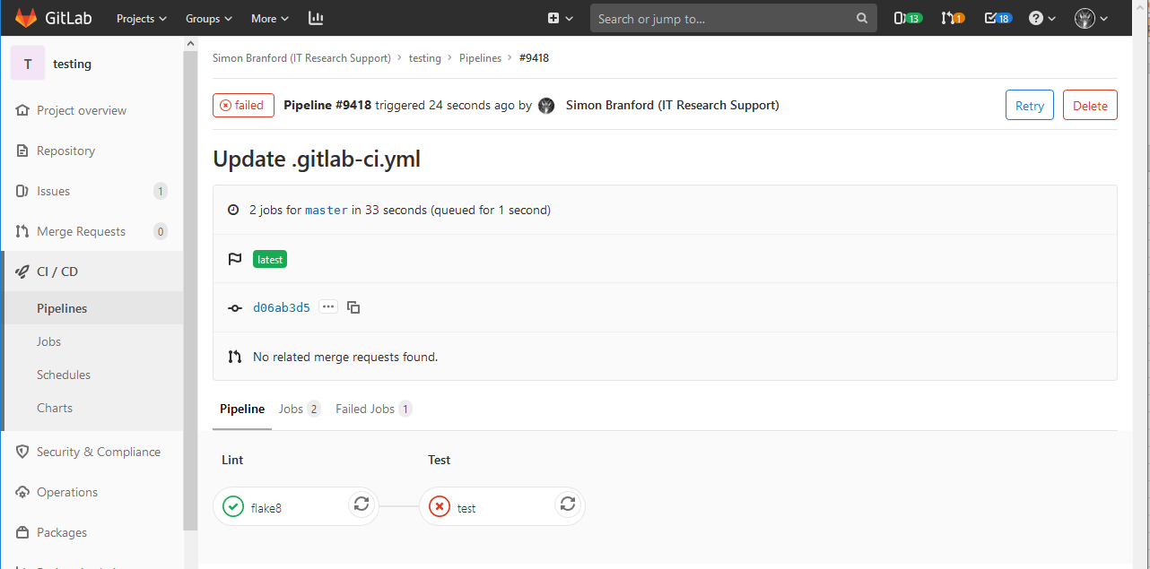Open the activity chart icon in navbar
The height and width of the screenshot is (569, 1150).
pos(316,18)
